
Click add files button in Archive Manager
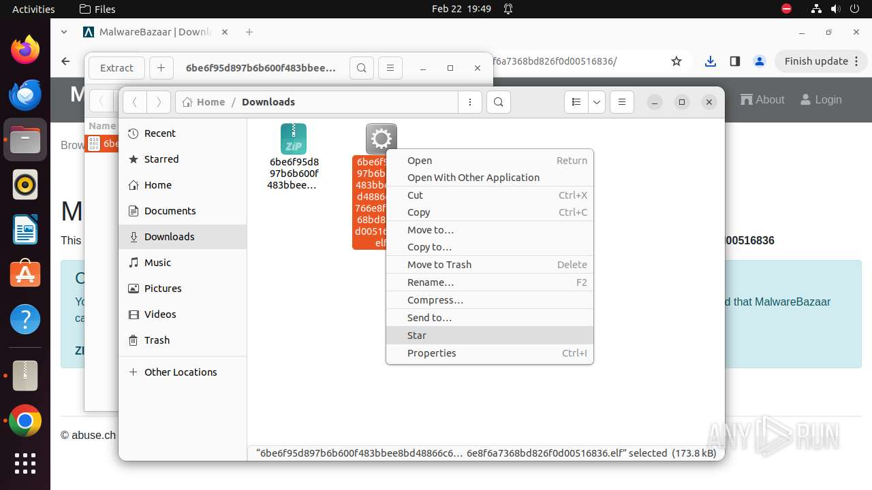[x=161, y=68]
